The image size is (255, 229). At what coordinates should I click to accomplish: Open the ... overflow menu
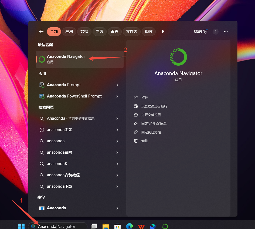click(226, 32)
